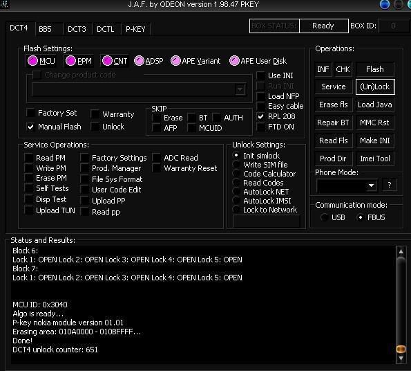This screenshot has width=411, height=371.
Task: Tick the Warranty Reset checkbox
Action: [x=156, y=168]
